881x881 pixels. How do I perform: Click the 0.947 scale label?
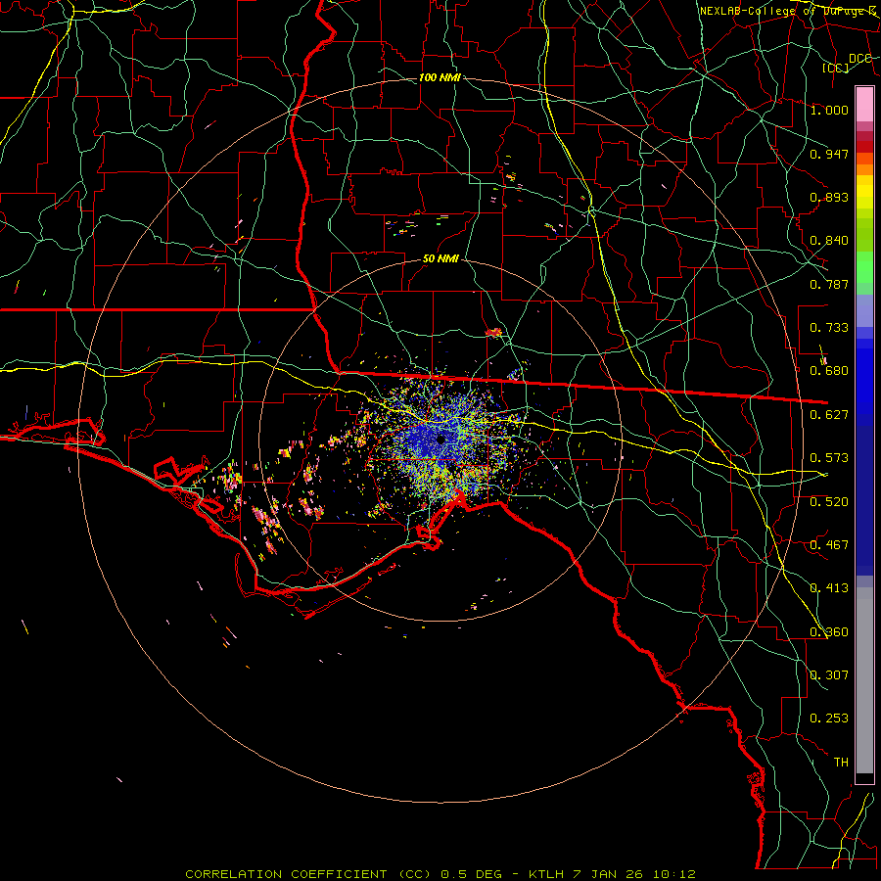829,154
